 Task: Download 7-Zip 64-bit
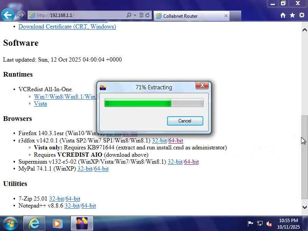pos(73,199)
